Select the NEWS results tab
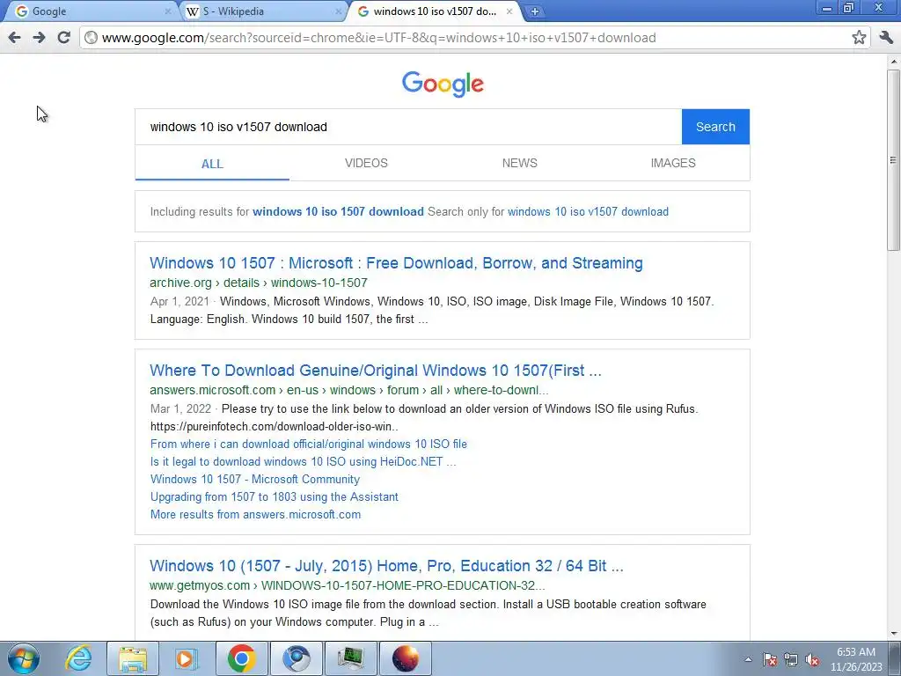901x676 pixels. tap(519, 163)
